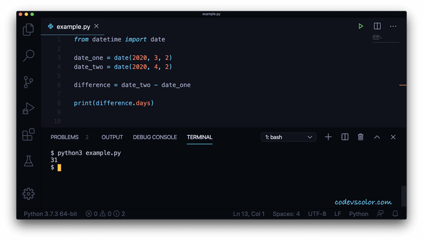Maximize terminal panel with up chevron

(x=377, y=137)
